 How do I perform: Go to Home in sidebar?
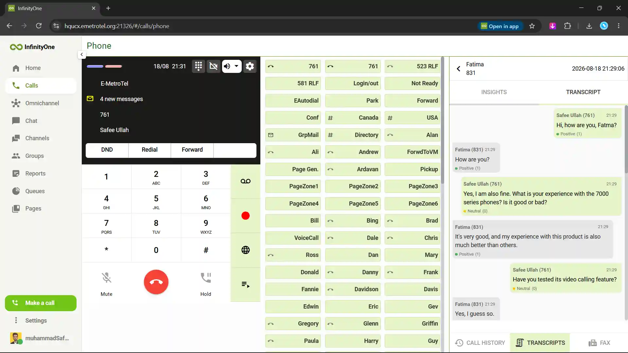[x=41, y=68]
